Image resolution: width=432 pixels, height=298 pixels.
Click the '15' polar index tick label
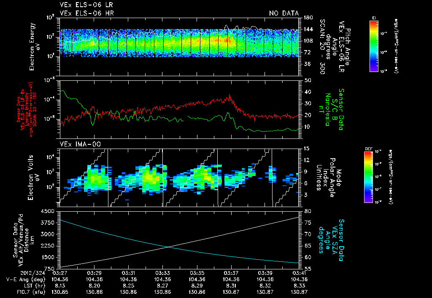point(307,149)
